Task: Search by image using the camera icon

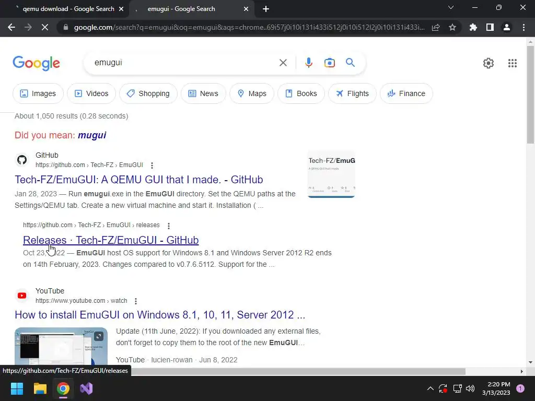Action: pos(329,63)
